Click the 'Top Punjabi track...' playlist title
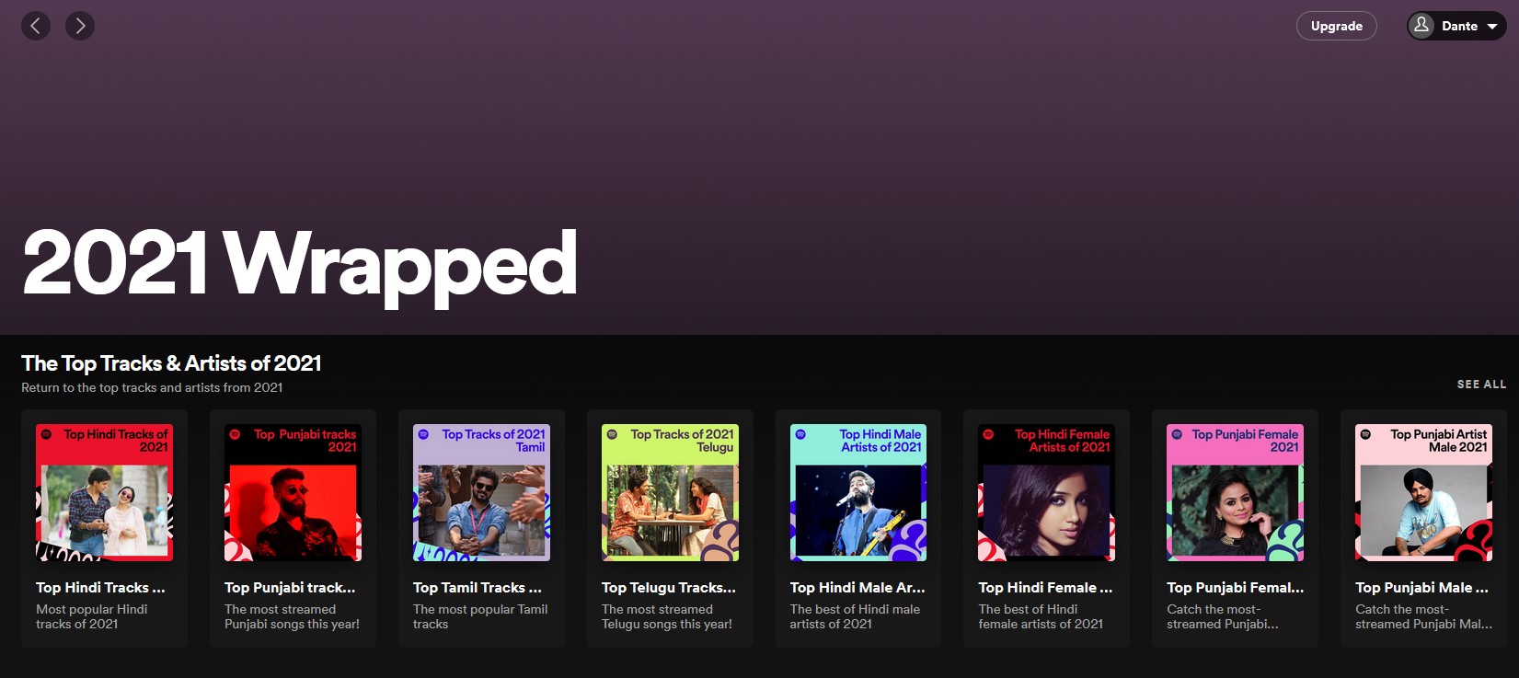1519x678 pixels. click(x=290, y=587)
